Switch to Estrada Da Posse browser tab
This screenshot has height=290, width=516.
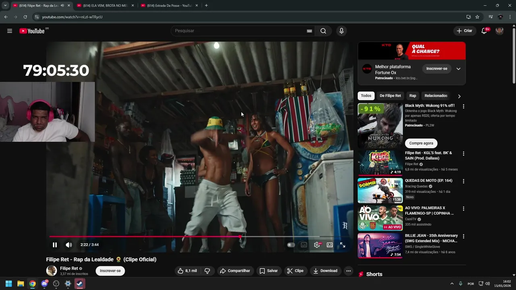[169, 6]
